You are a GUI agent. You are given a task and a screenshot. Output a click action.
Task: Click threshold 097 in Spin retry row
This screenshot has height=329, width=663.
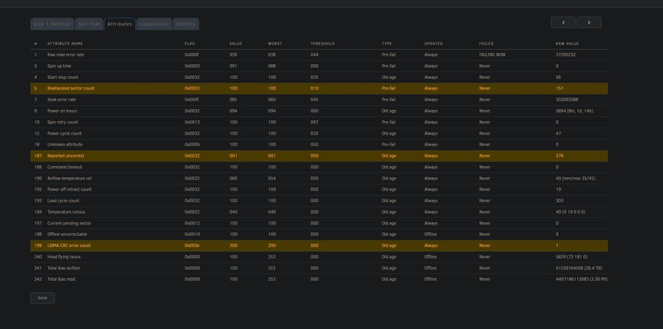click(314, 122)
